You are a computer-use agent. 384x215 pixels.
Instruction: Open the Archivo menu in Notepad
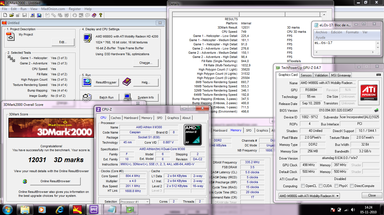(321, 32)
